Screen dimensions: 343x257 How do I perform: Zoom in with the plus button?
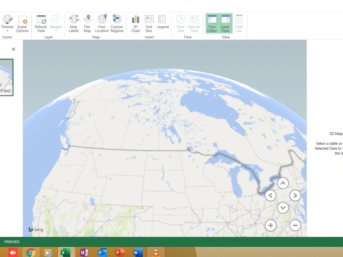(x=271, y=225)
